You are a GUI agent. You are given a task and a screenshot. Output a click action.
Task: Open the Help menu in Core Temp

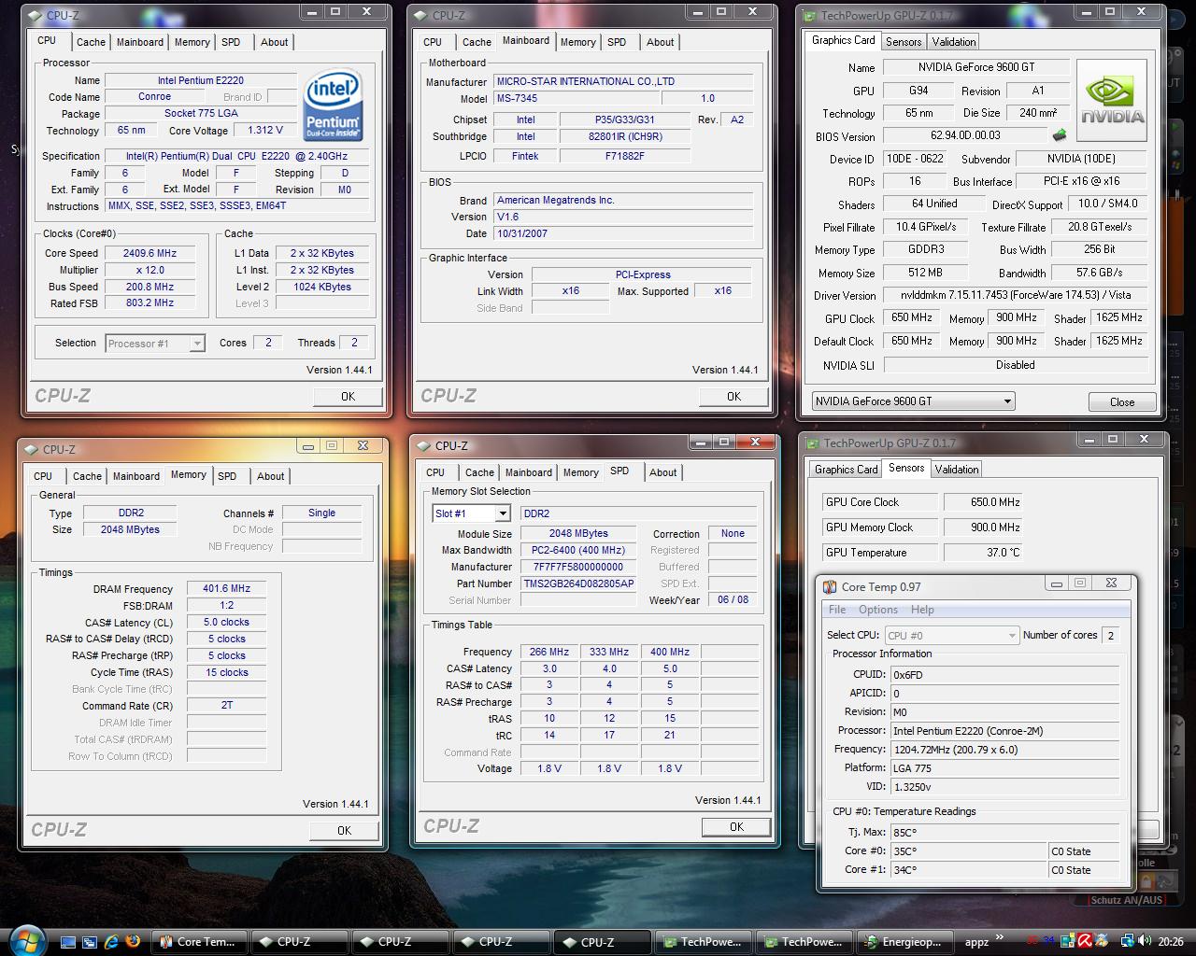(922, 610)
